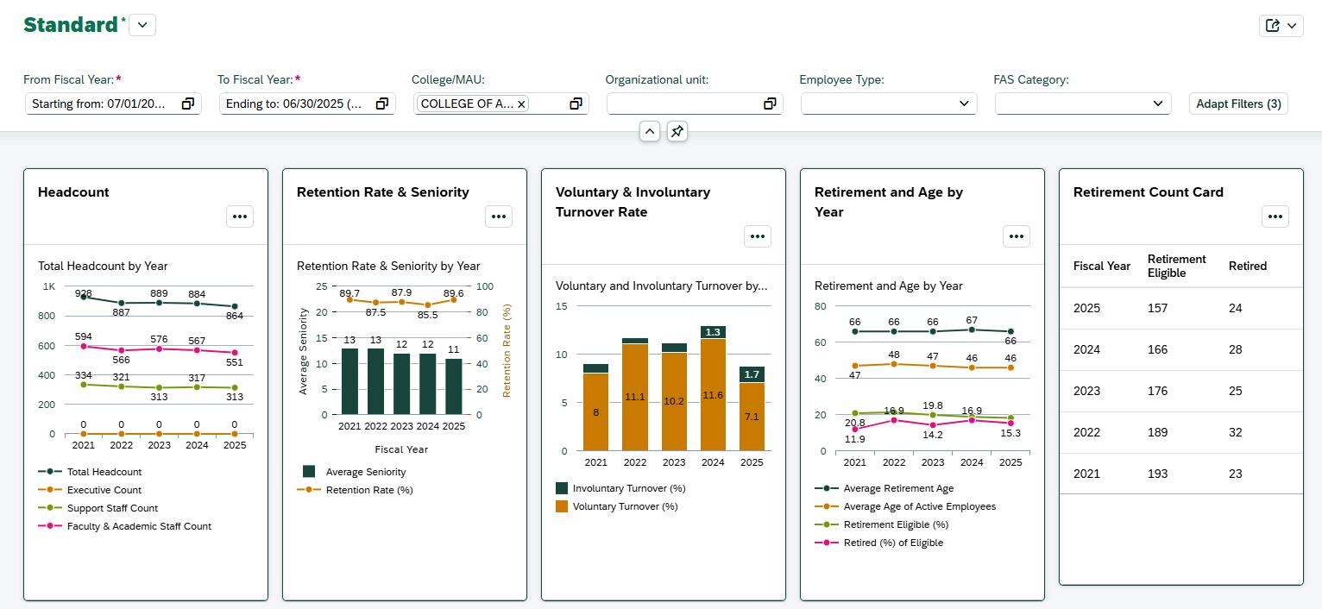The height and width of the screenshot is (609, 1322).
Task: Open value help dialog for From Fiscal Year
Action: click(x=187, y=104)
